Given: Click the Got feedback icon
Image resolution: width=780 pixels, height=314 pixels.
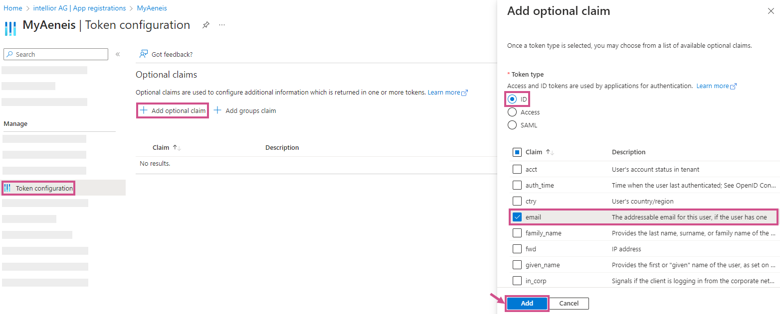Looking at the screenshot, I should (144, 54).
